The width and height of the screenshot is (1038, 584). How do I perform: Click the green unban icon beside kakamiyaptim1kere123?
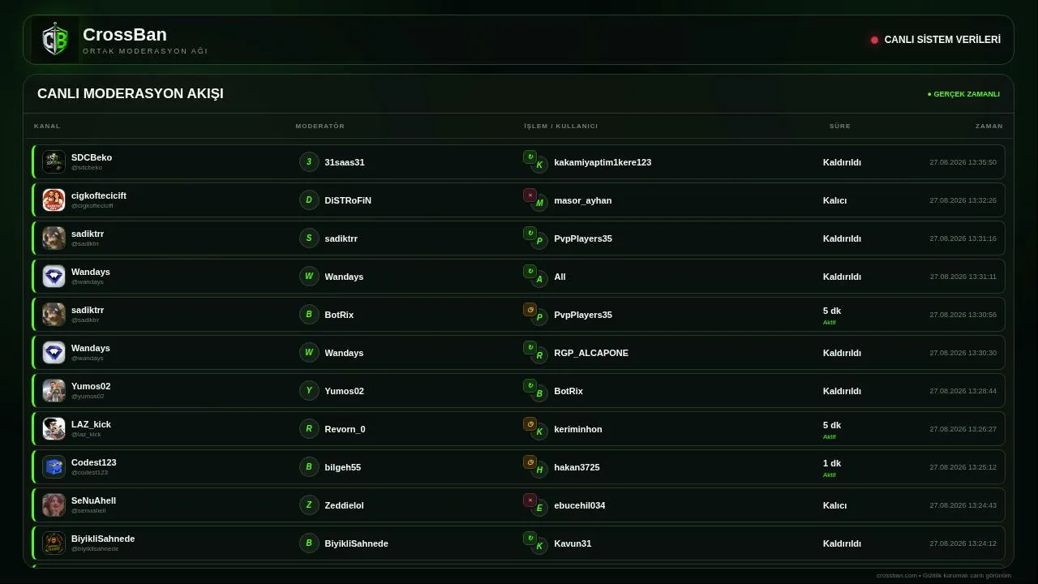click(x=530, y=157)
